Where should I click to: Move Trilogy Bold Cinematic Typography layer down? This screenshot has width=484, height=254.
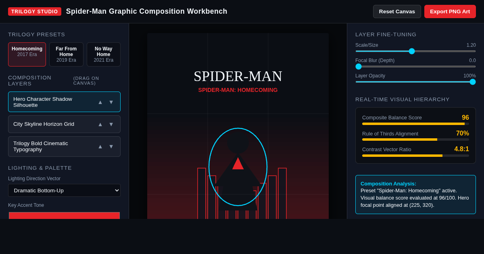tap(111, 146)
